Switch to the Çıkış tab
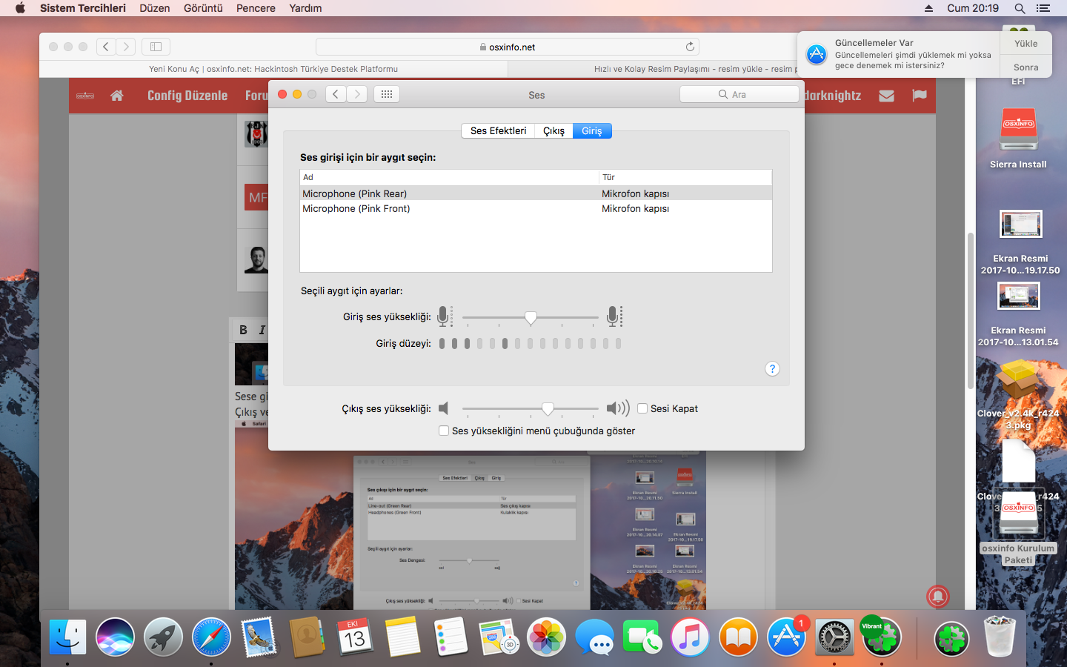This screenshot has height=667, width=1067. (x=554, y=131)
